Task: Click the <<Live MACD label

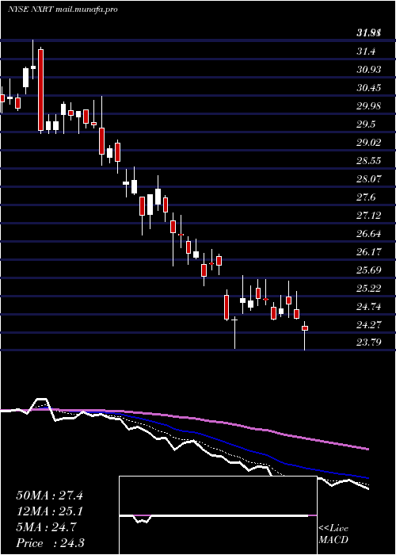Action: [333, 534]
